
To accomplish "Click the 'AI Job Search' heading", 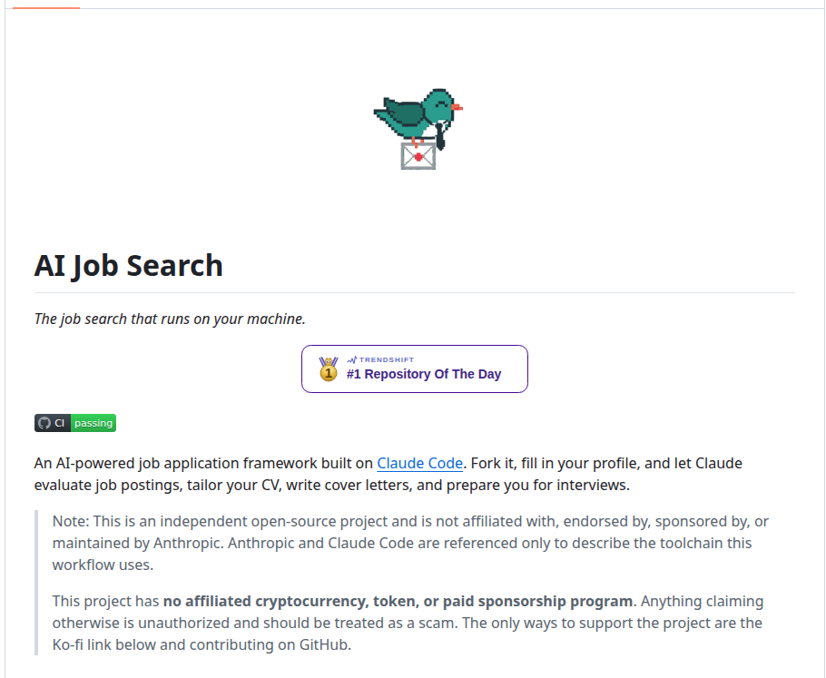I will (x=129, y=266).
